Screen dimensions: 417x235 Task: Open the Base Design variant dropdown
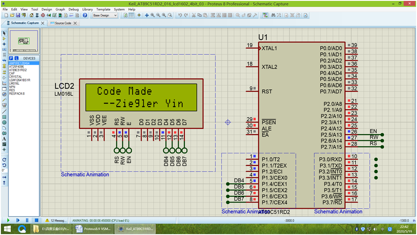point(105,16)
